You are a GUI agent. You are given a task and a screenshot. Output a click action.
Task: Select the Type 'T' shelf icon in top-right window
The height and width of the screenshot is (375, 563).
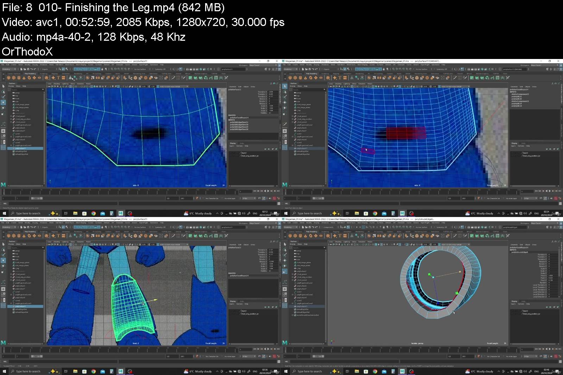[340, 78]
